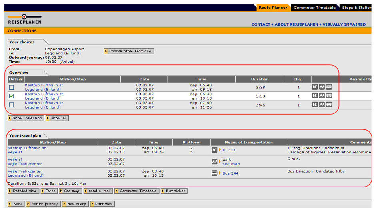376x211 pixels.
Task: Click the Buy ticket button
Action: coord(174,191)
